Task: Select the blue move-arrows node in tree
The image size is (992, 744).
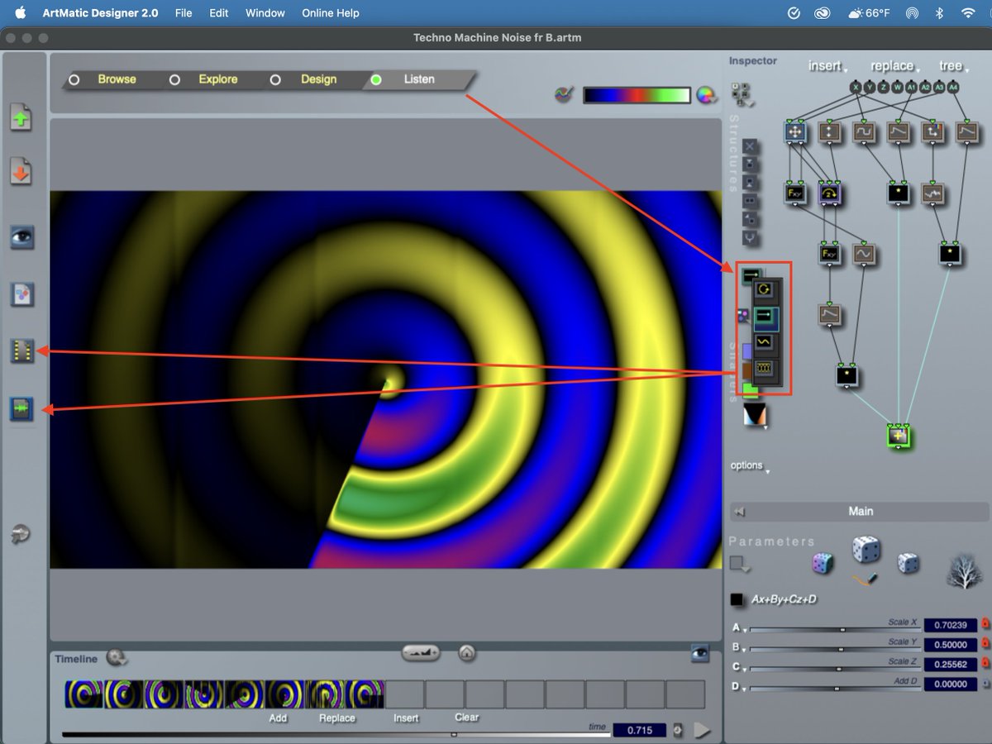Action: pyautogui.click(x=794, y=131)
